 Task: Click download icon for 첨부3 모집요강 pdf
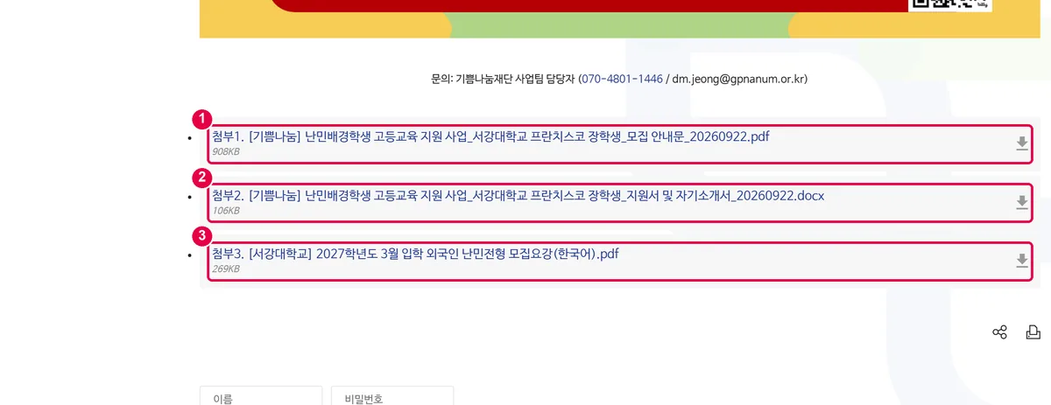1021,261
